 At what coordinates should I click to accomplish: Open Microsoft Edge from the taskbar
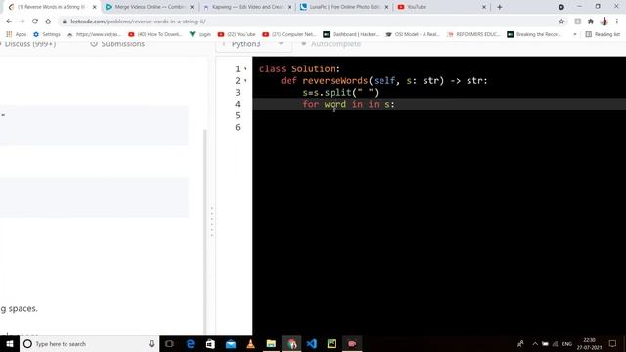(x=191, y=343)
